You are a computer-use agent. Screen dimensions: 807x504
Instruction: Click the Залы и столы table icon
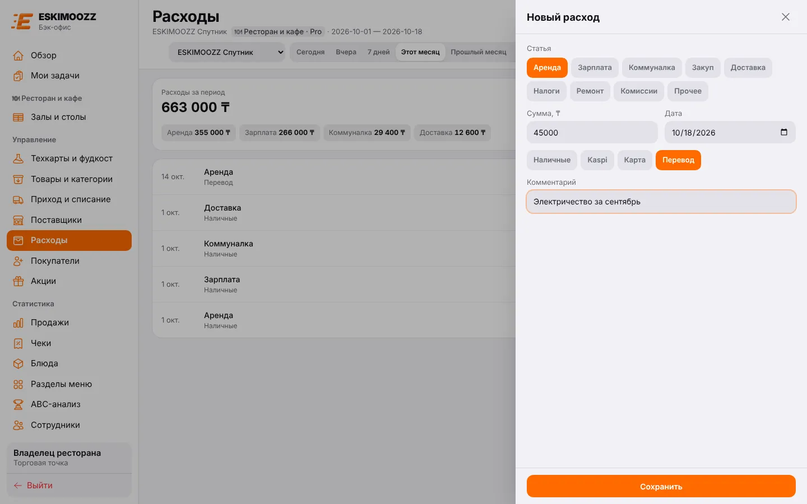[18, 117]
